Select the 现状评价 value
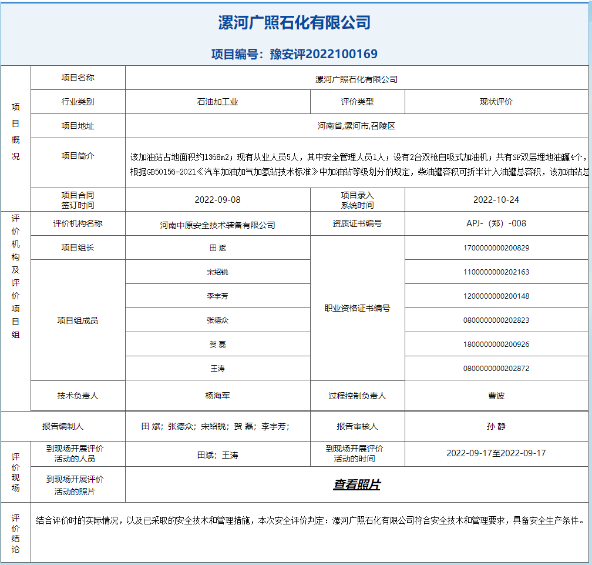The width and height of the screenshot is (592, 565). click(496, 102)
